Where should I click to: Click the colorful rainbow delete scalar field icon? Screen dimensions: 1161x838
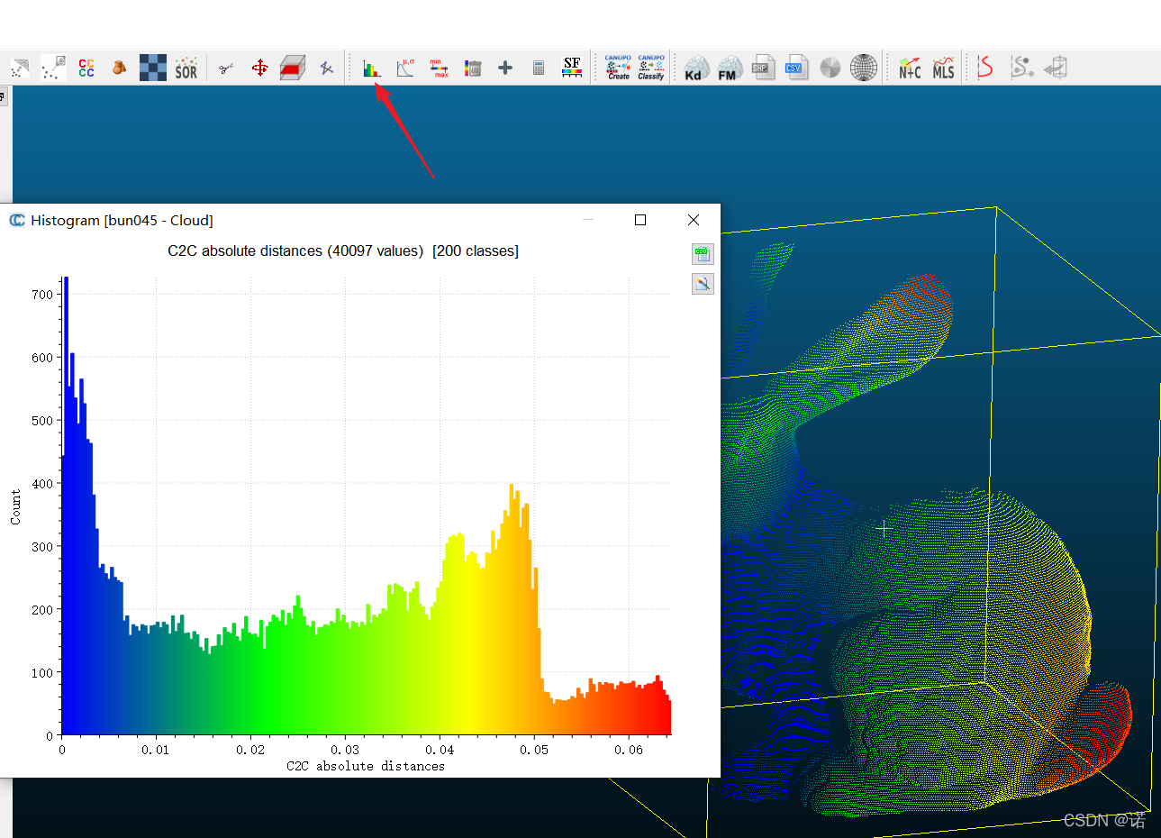[472, 67]
